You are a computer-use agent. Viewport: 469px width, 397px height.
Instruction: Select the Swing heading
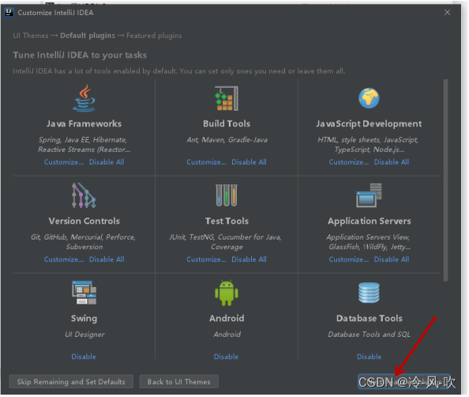click(x=84, y=319)
